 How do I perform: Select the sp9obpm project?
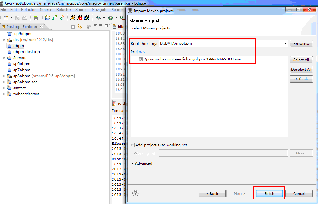click(x=23, y=34)
